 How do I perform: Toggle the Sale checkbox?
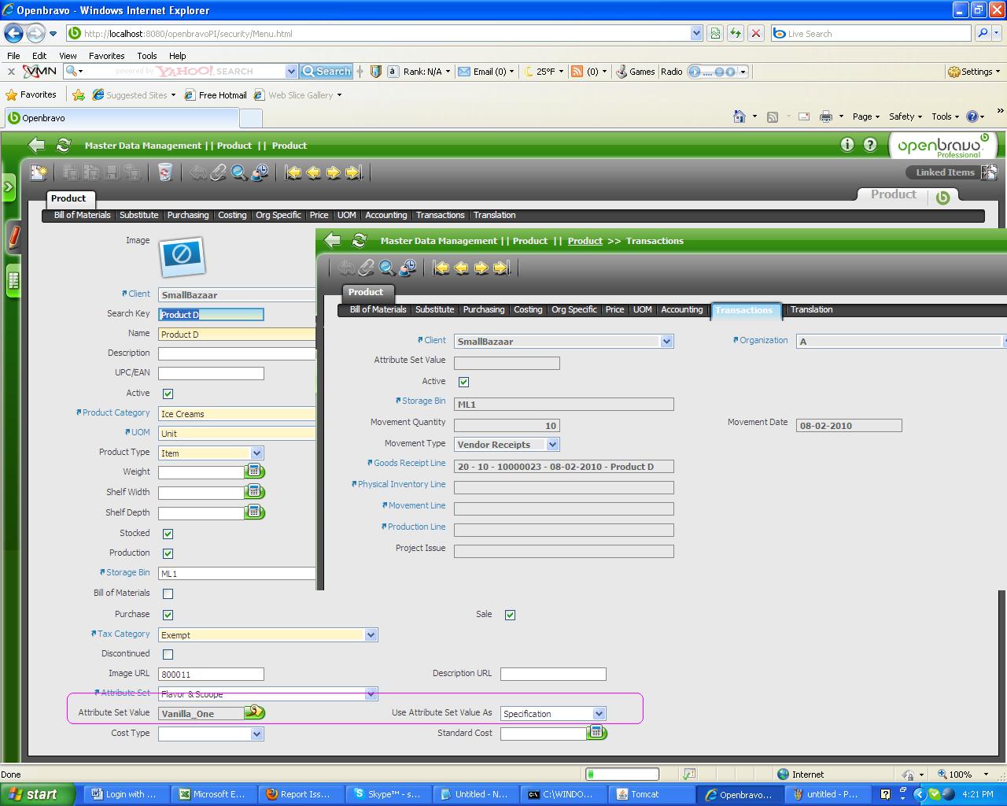point(510,615)
